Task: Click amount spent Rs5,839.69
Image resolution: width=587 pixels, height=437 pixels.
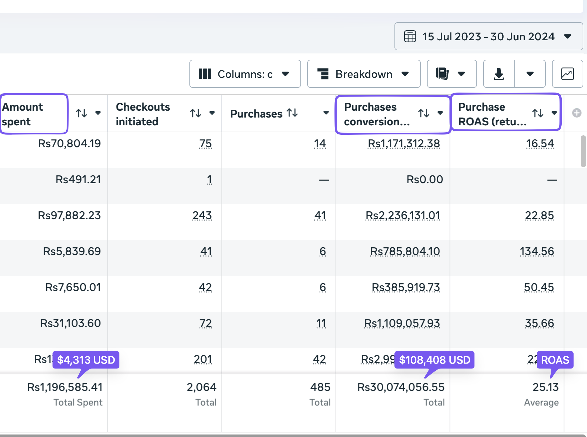Action: [x=72, y=251]
